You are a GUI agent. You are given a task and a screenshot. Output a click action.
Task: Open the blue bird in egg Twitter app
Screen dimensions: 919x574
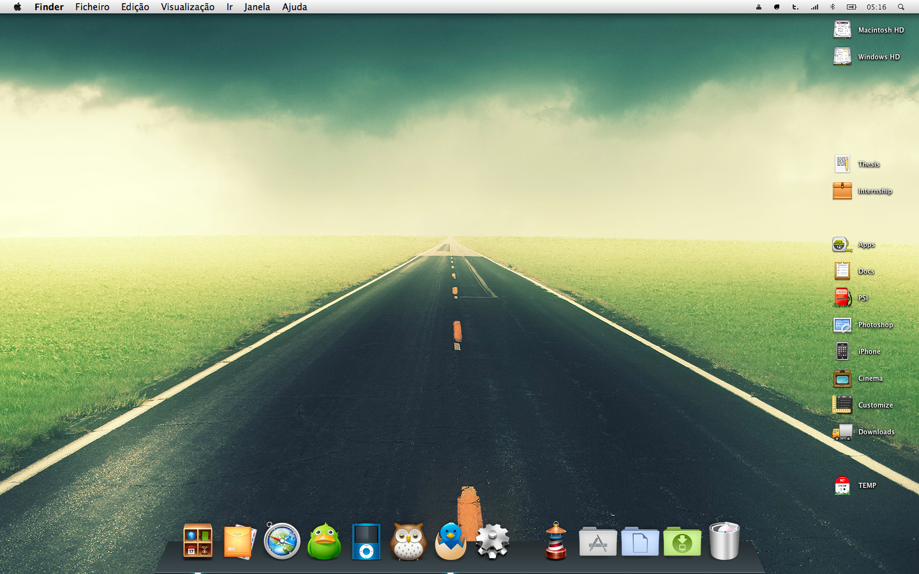451,541
